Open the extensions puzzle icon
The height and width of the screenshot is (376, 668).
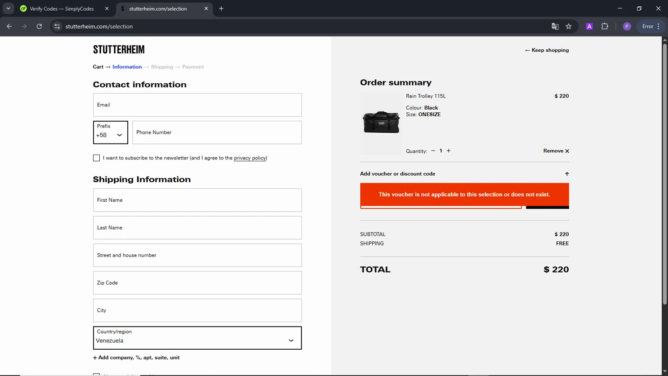(605, 26)
